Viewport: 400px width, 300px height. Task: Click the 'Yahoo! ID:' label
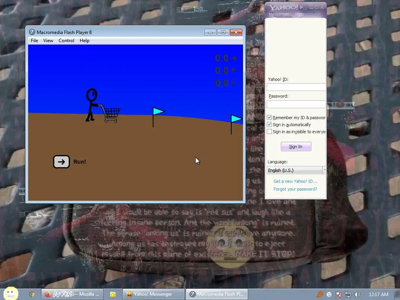click(x=278, y=79)
